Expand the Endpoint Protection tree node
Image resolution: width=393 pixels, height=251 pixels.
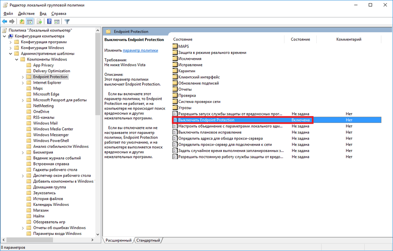tap(23, 77)
